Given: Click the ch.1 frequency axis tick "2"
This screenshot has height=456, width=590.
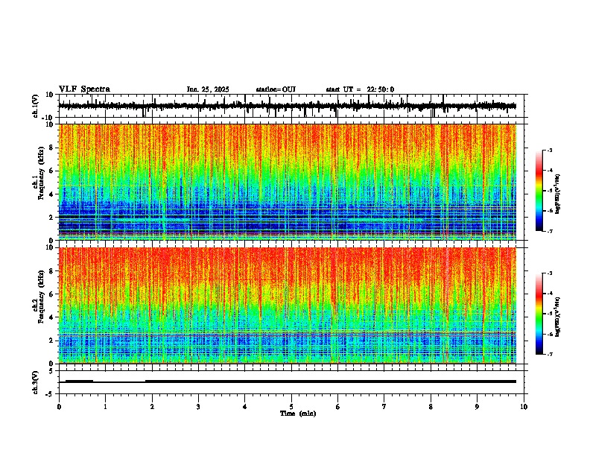Looking at the screenshot, I should [x=51, y=217].
